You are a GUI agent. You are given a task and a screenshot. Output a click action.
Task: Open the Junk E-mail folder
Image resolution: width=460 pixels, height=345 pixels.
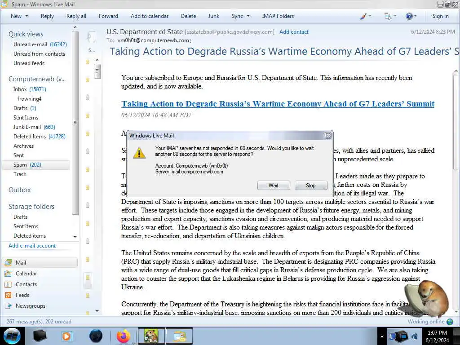pyautogui.click(x=34, y=127)
